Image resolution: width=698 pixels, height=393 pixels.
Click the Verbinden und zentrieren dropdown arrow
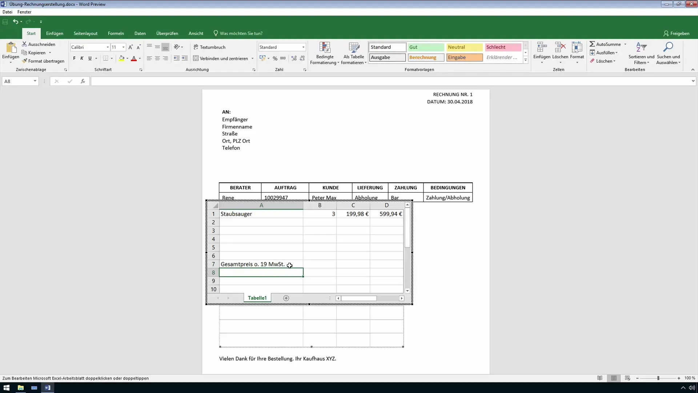click(253, 59)
